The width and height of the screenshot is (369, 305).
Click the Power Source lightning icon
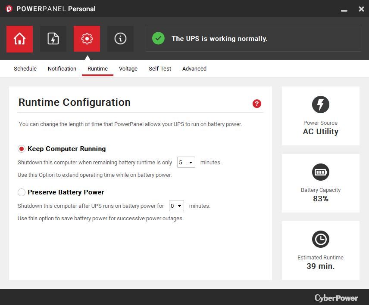[321, 105]
